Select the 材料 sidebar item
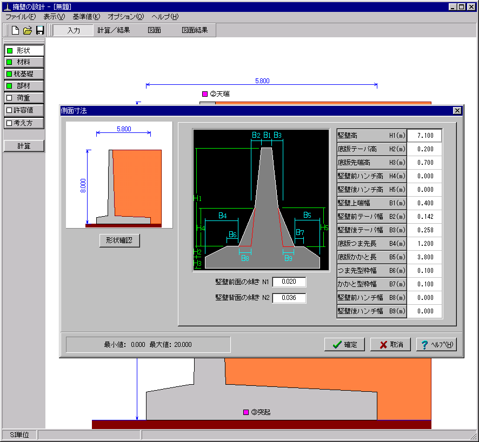479x442 pixels. pos(24,62)
